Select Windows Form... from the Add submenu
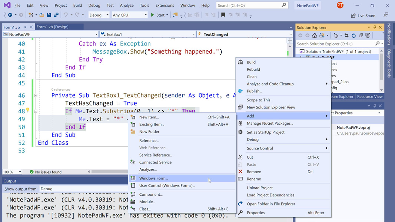The image size is (395, 222). tap(153, 178)
